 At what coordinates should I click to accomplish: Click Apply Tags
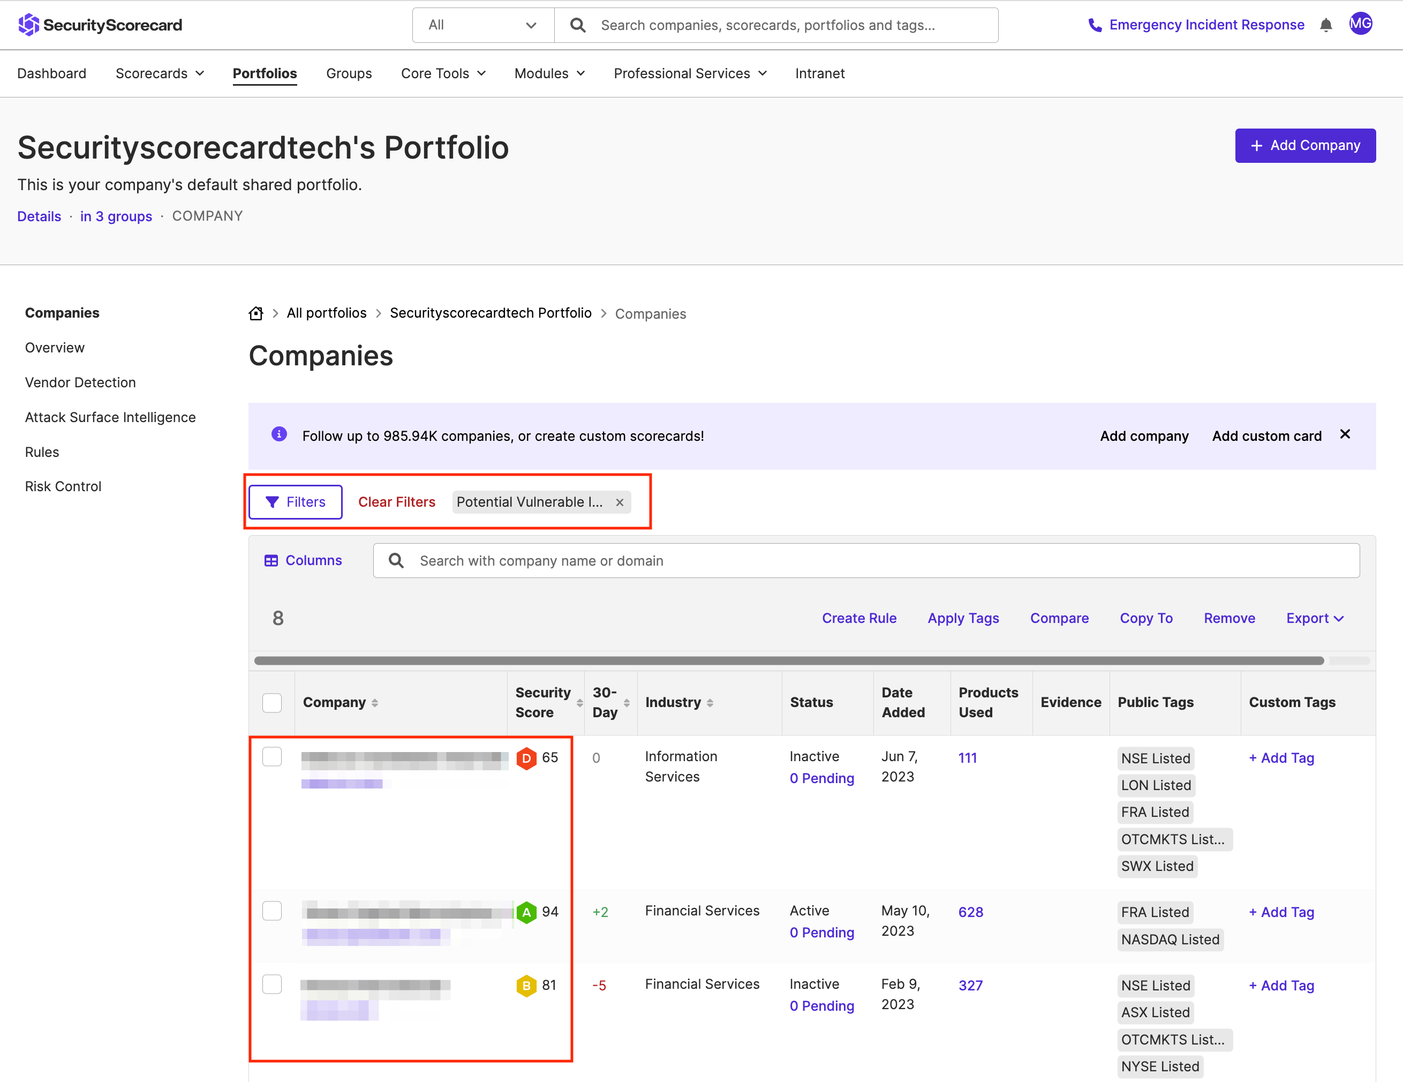click(963, 618)
